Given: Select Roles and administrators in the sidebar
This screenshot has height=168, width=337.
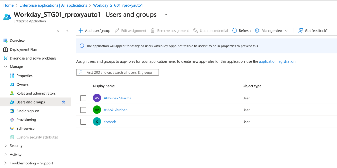Looking at the screenshot, I should pos(35,93).
